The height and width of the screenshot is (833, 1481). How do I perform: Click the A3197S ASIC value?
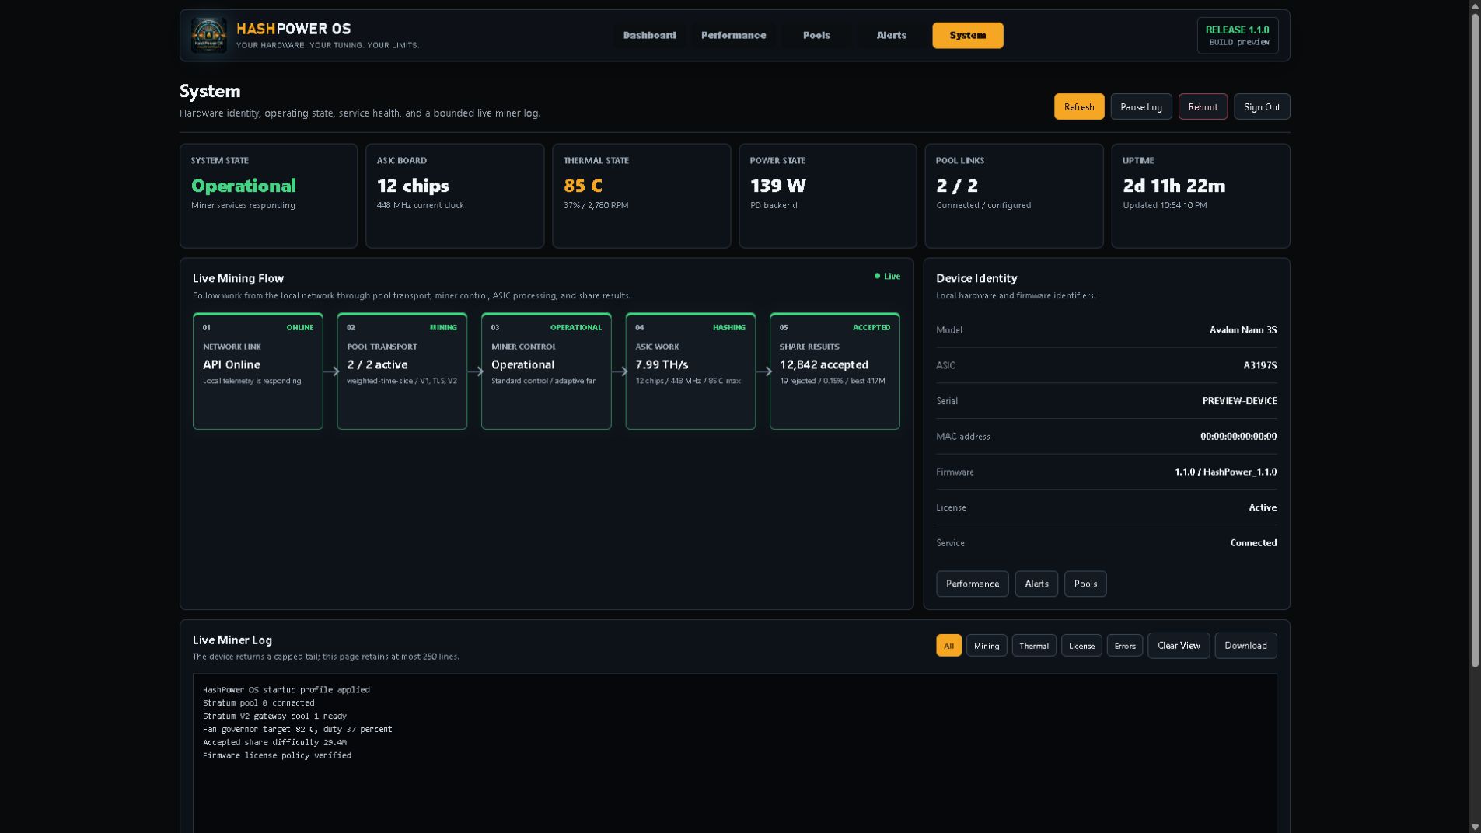tap(1260, 365)
